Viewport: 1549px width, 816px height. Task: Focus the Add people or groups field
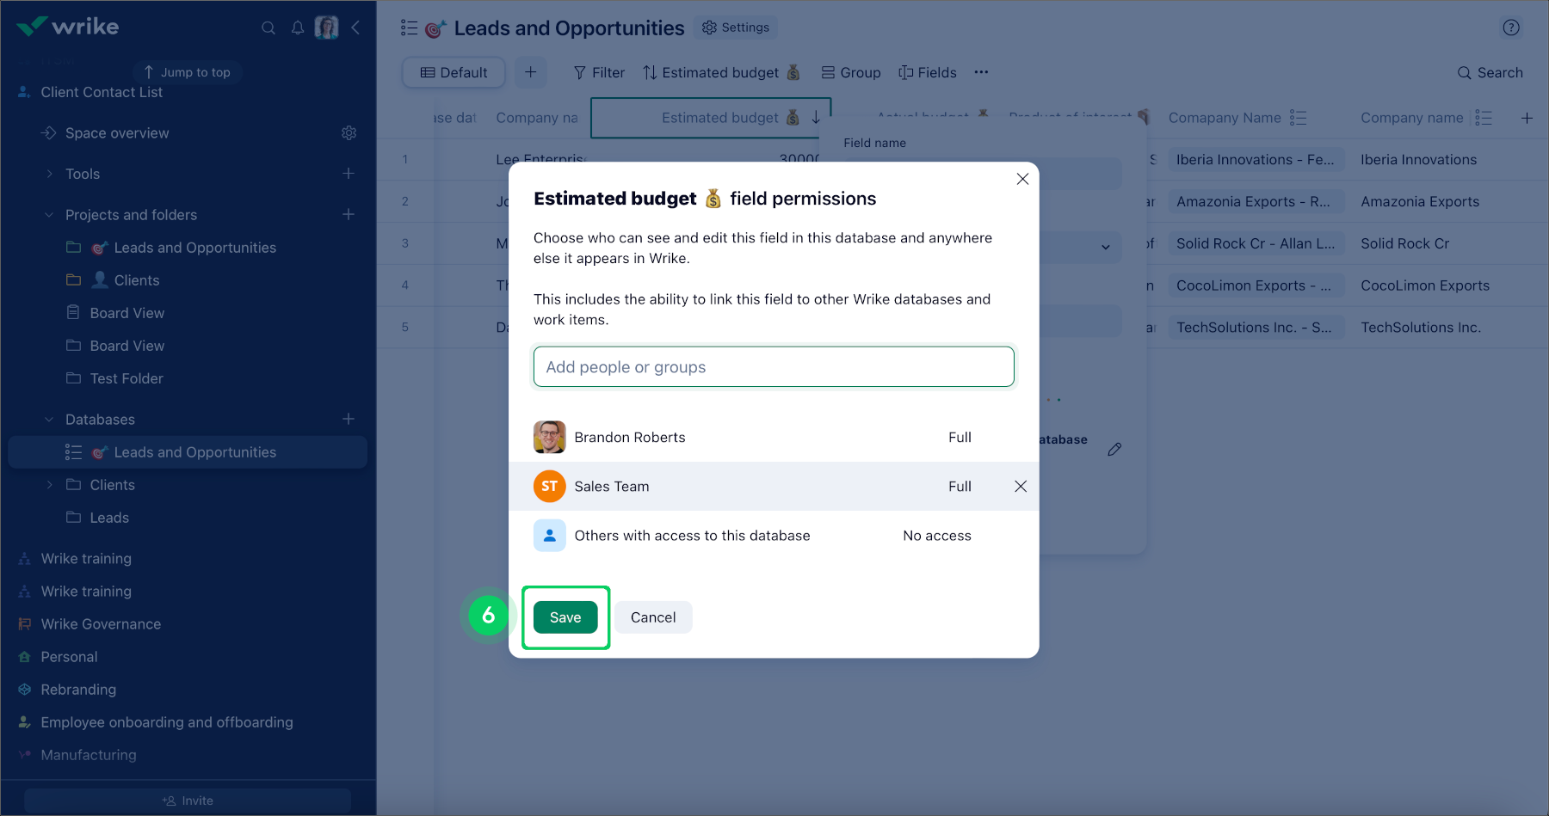click(774, 367)
